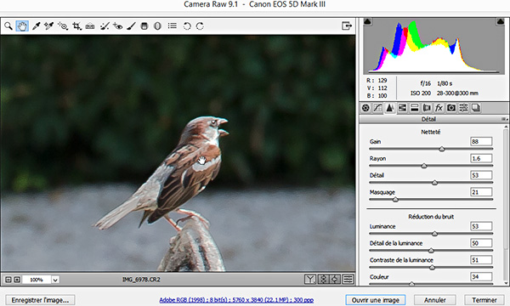The image size is (510, 306).
Task: Cycle before/after view with Y icon
Action: pyautogui.click(x=310, y=279)
